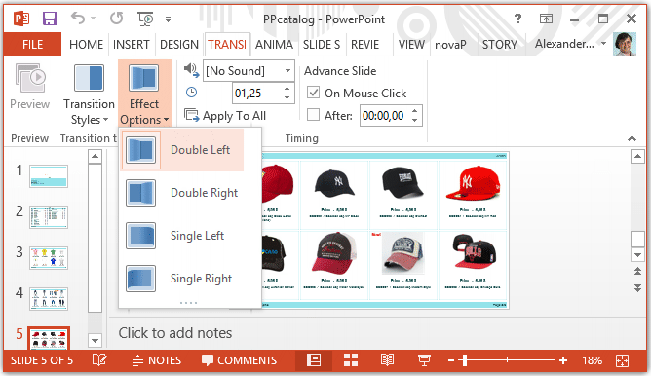Select the Single Left effect option

pos(182,236)
